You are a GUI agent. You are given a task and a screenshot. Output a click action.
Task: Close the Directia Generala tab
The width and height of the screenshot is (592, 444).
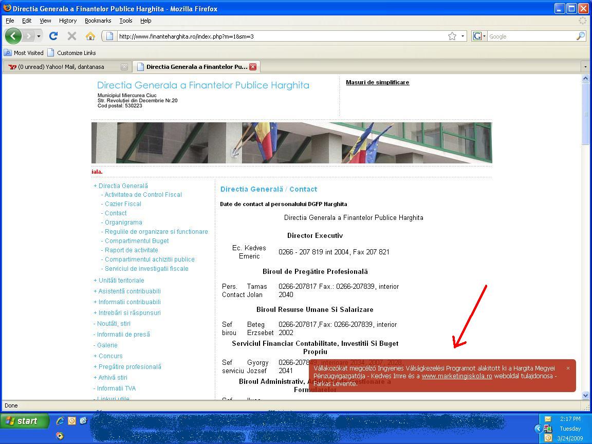(x=253, y=67)
